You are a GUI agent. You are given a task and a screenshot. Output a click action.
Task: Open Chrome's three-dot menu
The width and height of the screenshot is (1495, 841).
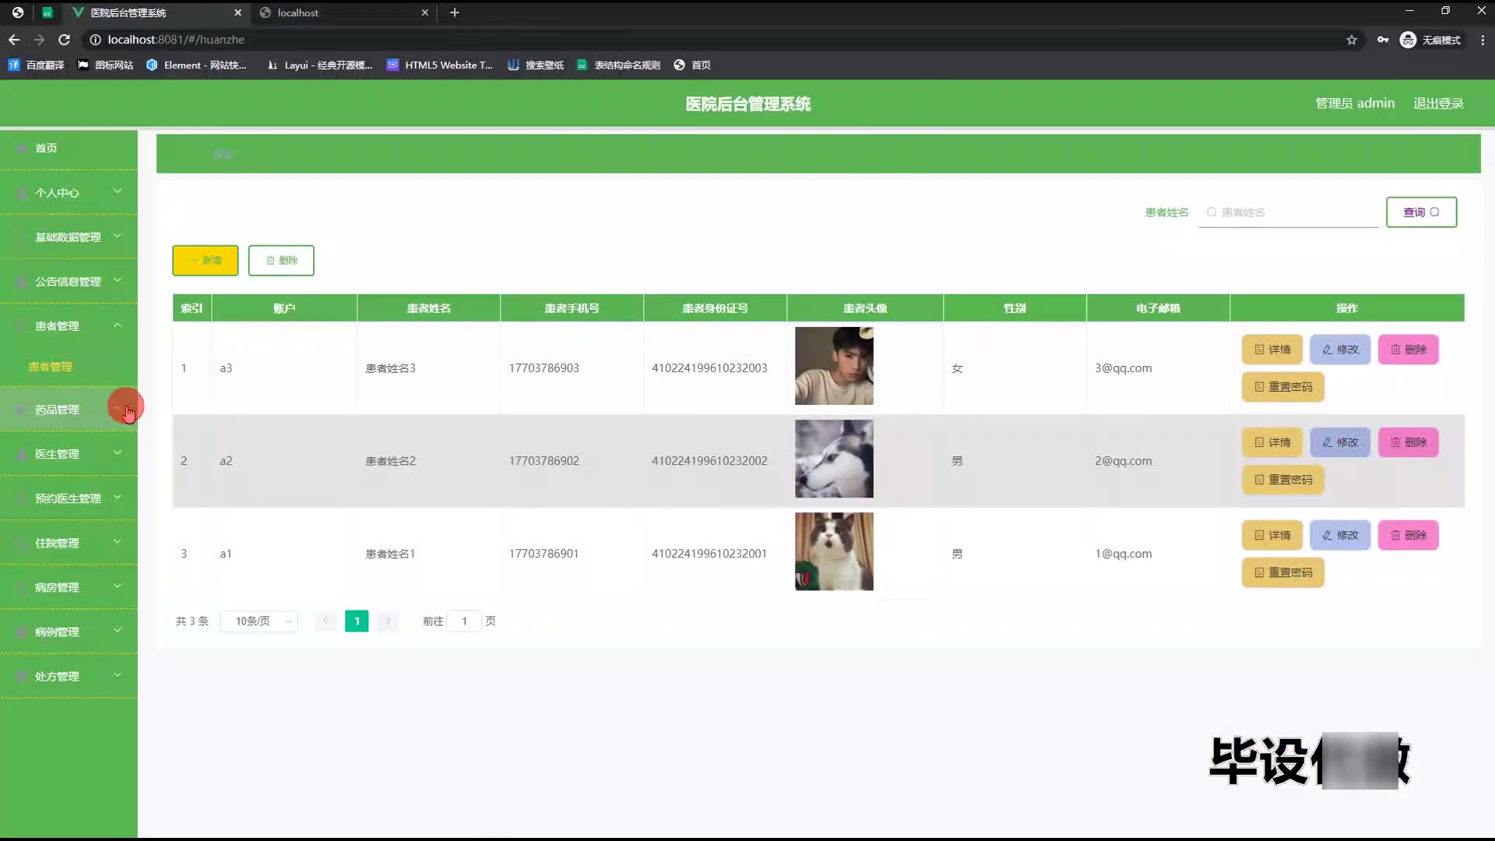pos(1483,40)
